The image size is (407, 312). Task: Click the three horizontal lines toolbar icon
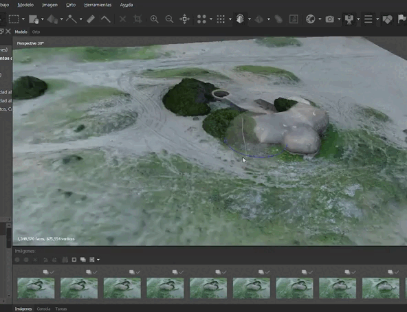368,19
